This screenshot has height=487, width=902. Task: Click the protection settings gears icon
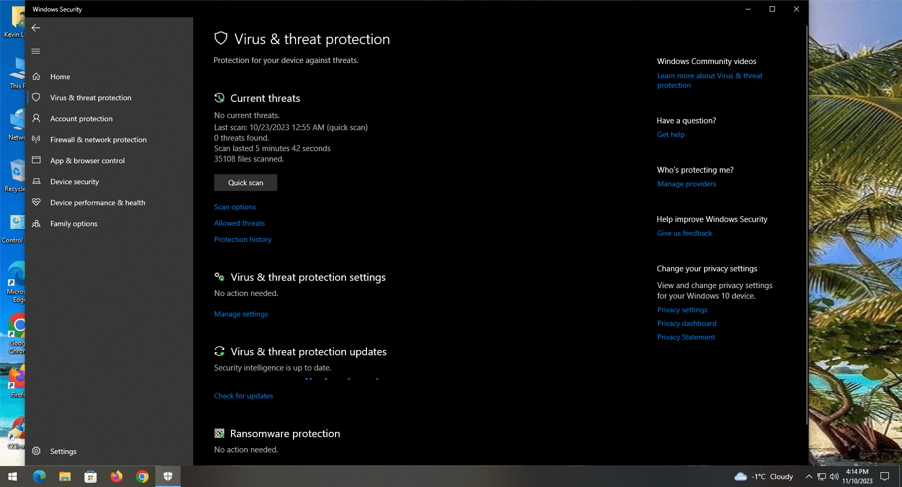point(219,277)
